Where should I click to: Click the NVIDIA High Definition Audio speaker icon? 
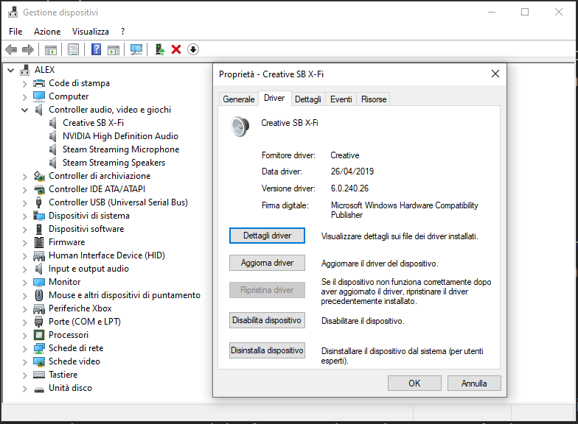point(53,135)
